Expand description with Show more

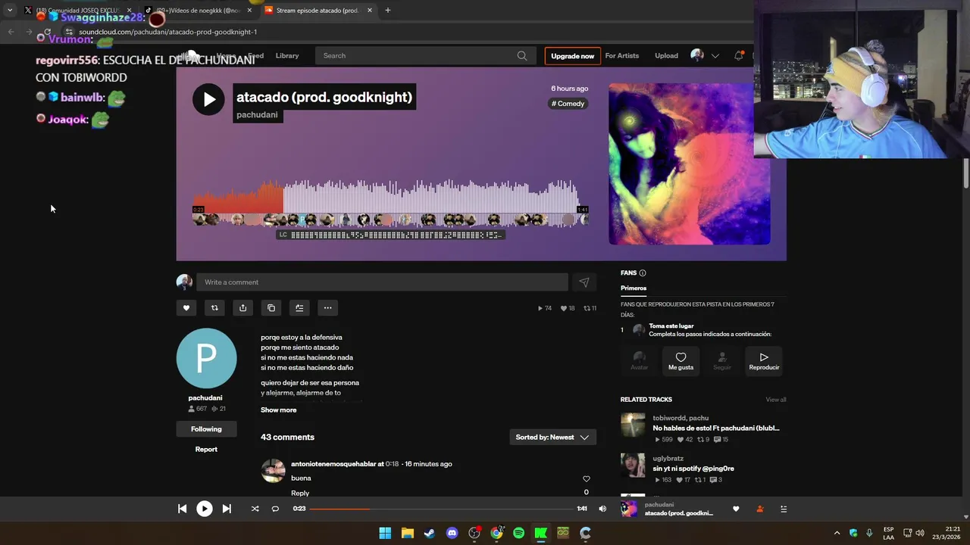[279, 410]
